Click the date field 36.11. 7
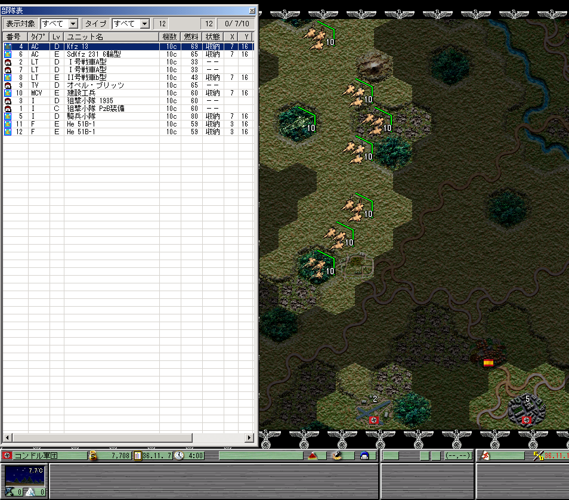Image resolution: width=569 pixels, height=500 pixels. (x=157, y=455)
